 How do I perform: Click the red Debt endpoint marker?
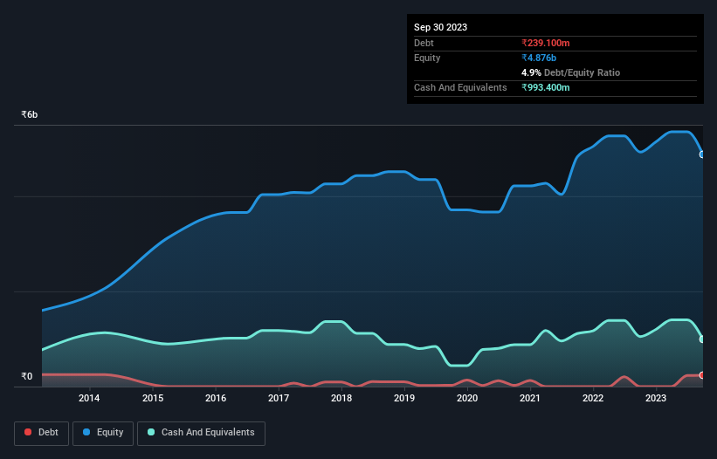pyautogui.click(x=702, y=375)
